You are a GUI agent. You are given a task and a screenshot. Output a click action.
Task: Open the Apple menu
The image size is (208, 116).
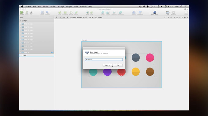click(x=22, y=6)
